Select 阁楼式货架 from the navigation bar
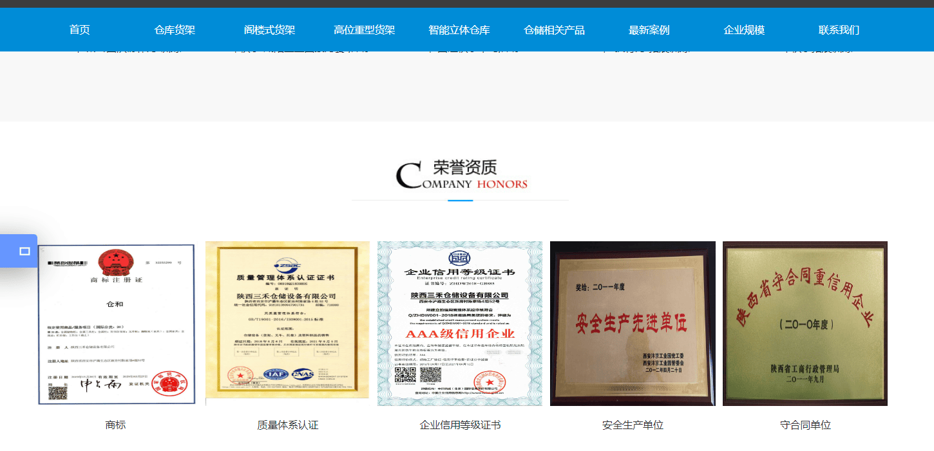Viewport: 934px width, 451px height. [x=268, y=28]
